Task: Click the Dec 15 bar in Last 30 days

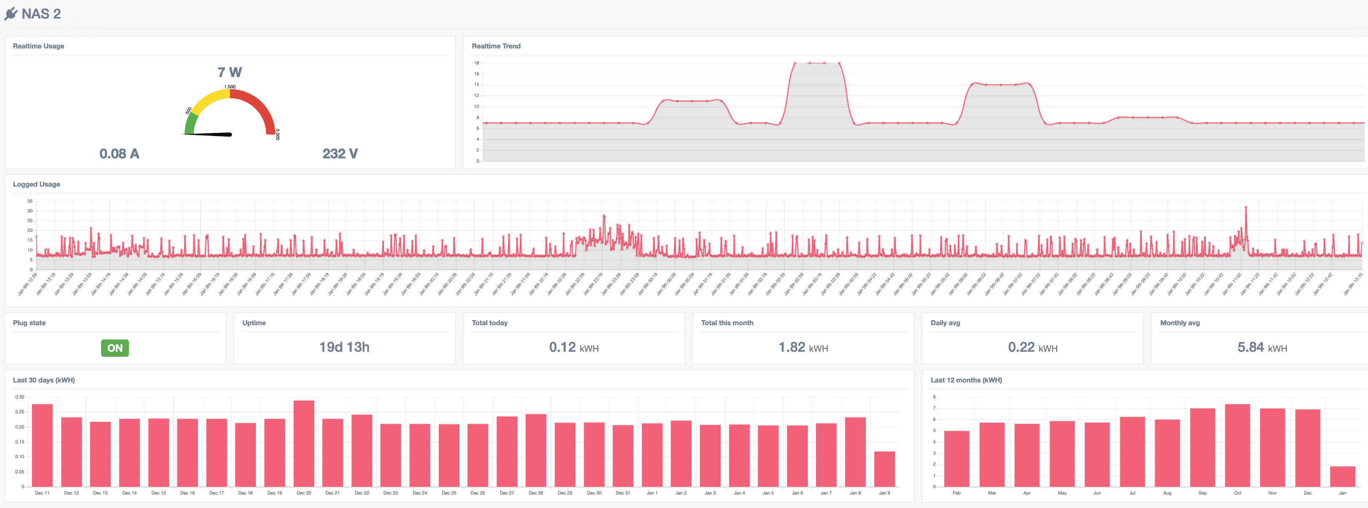Action: pos(158,453)
